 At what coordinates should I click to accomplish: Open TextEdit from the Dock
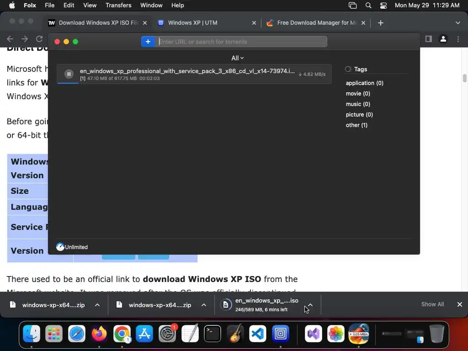[190, 333]
